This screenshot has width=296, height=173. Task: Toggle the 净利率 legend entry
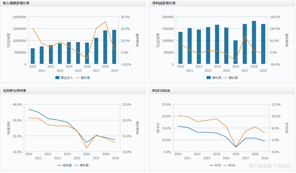coord(81,165)
